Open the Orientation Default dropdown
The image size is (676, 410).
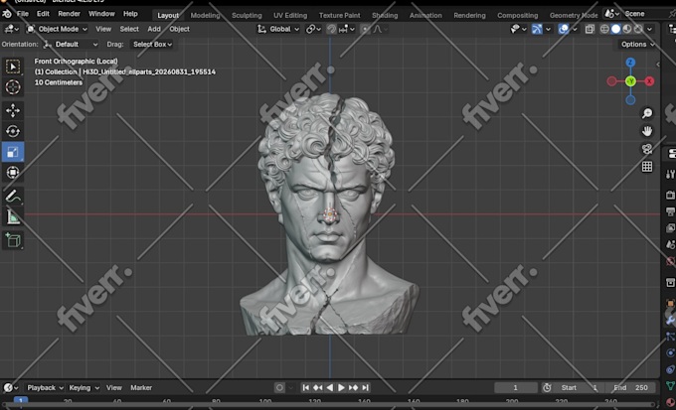point(71,44)
